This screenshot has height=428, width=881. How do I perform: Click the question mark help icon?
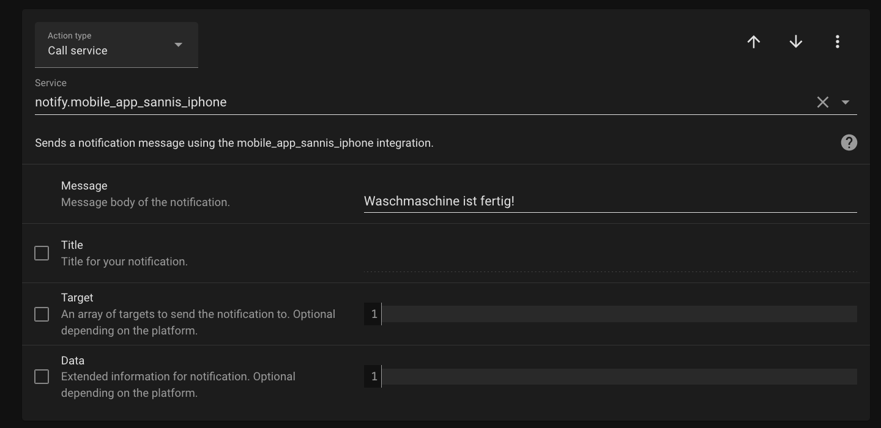point(849,142)
